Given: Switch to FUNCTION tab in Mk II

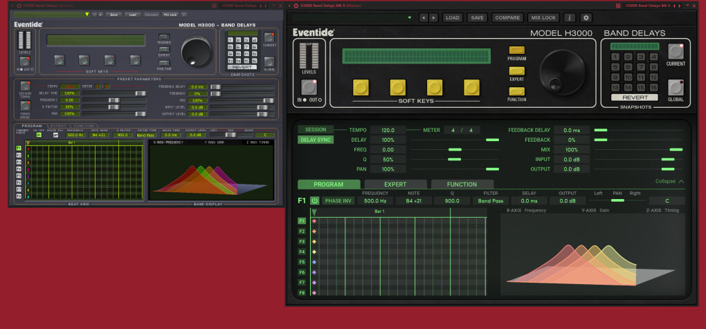Looking at the screenshot, I should pyautogui.click(x=462, y=185).
